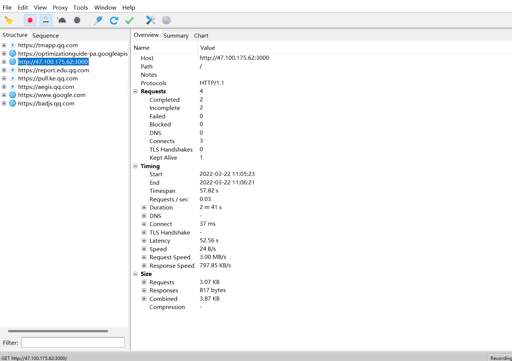Expand the TLS Handshake timing row
The height and width of the screenshot is (361, 512).
pos(144,232)
